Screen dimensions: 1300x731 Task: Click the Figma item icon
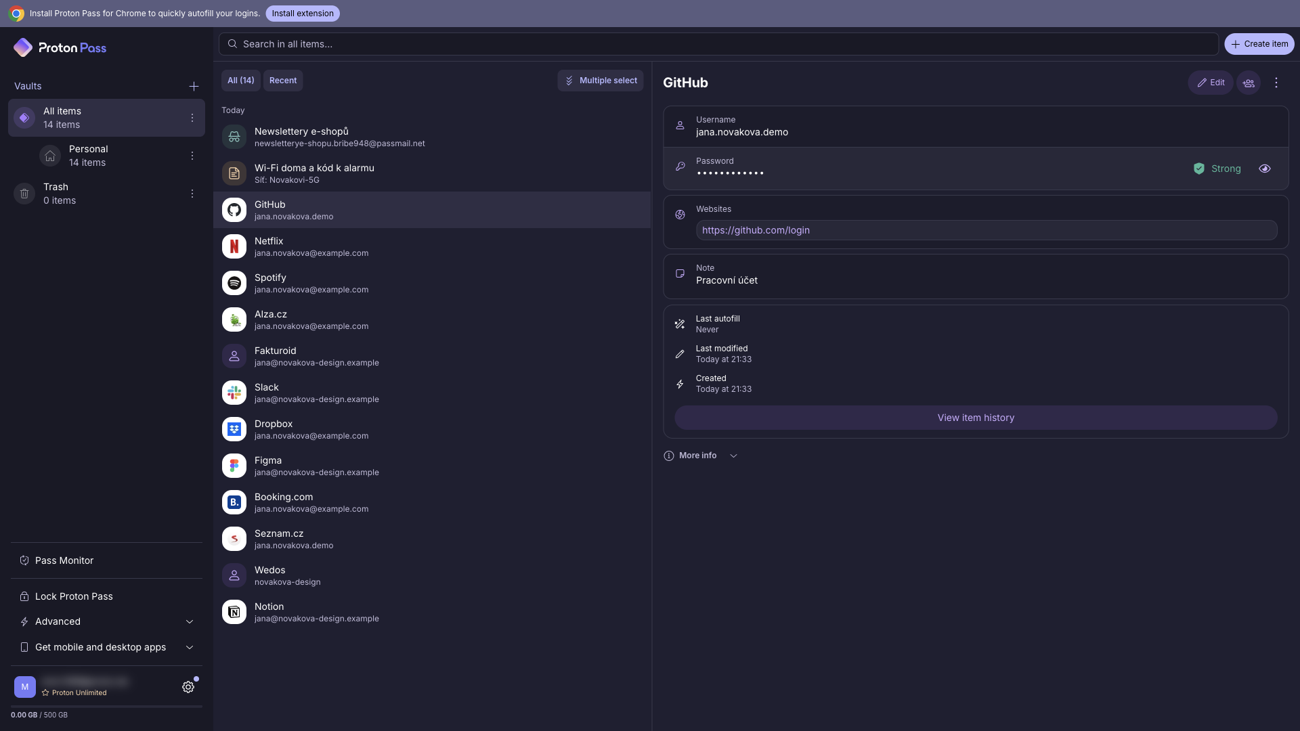pos(234,466)
